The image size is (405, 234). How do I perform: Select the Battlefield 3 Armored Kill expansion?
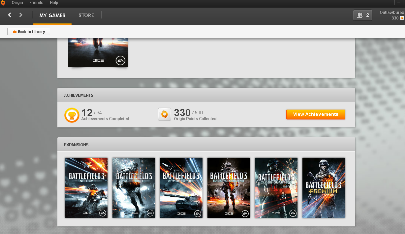point(181,188)
